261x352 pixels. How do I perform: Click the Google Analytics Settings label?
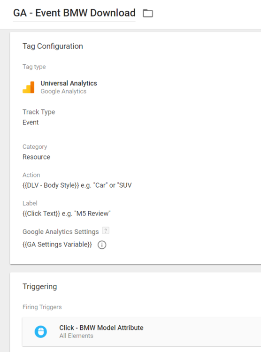[x=61, y=232]
